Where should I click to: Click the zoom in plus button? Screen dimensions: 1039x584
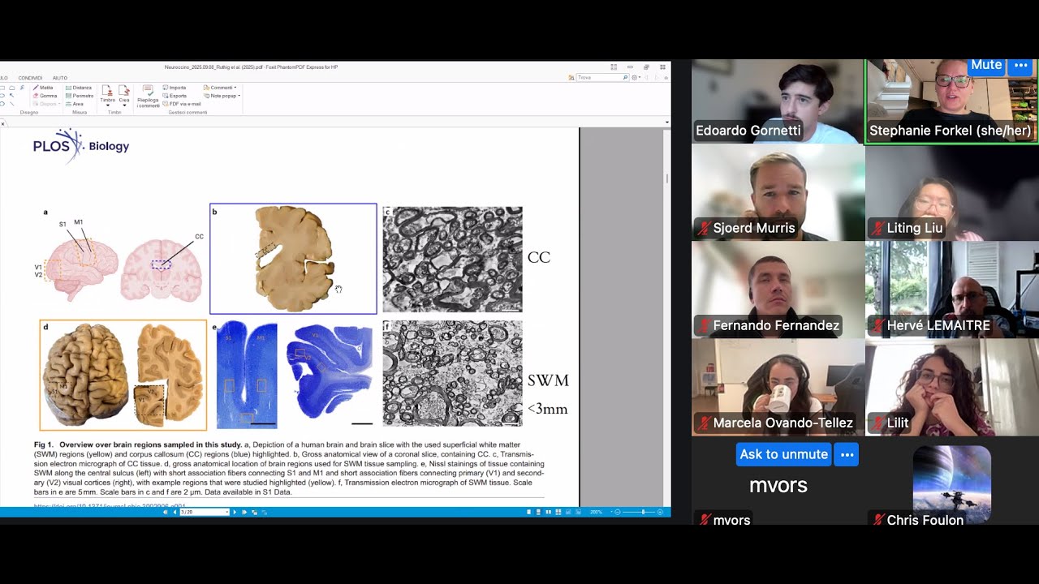point(660,512)
